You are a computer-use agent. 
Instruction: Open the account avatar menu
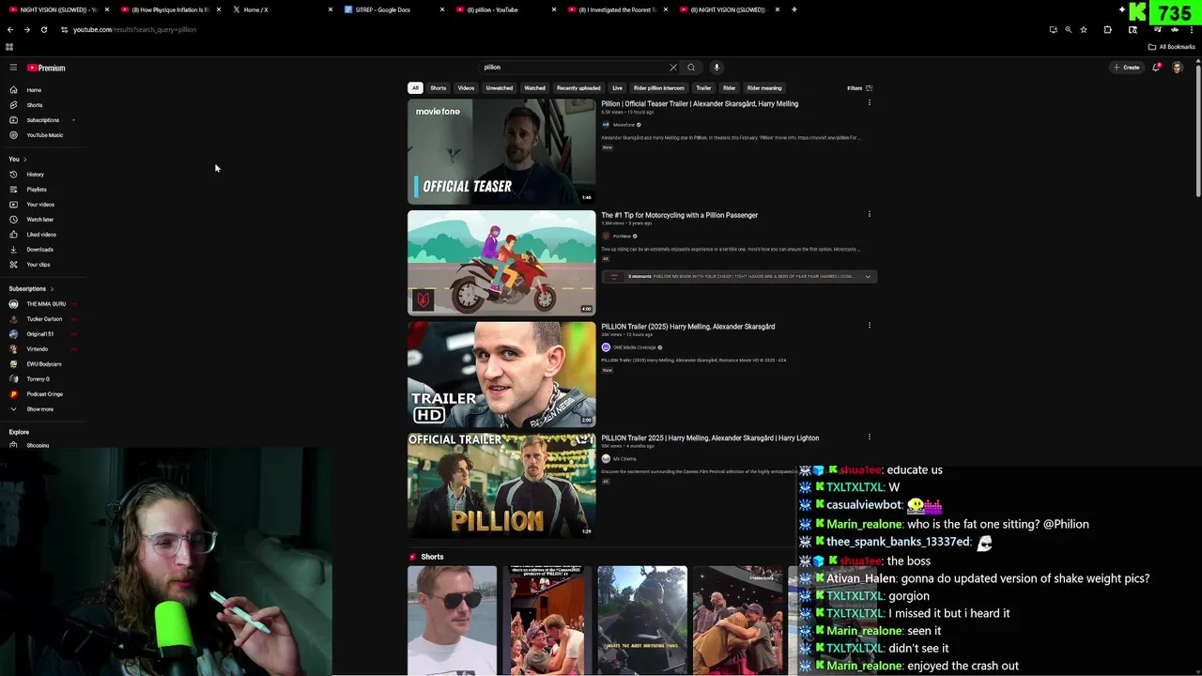coord(1178,68)
